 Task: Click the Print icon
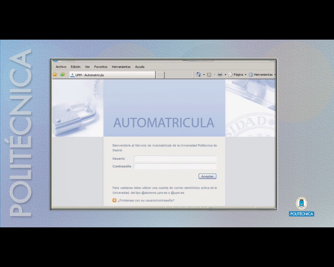[220, 75]
